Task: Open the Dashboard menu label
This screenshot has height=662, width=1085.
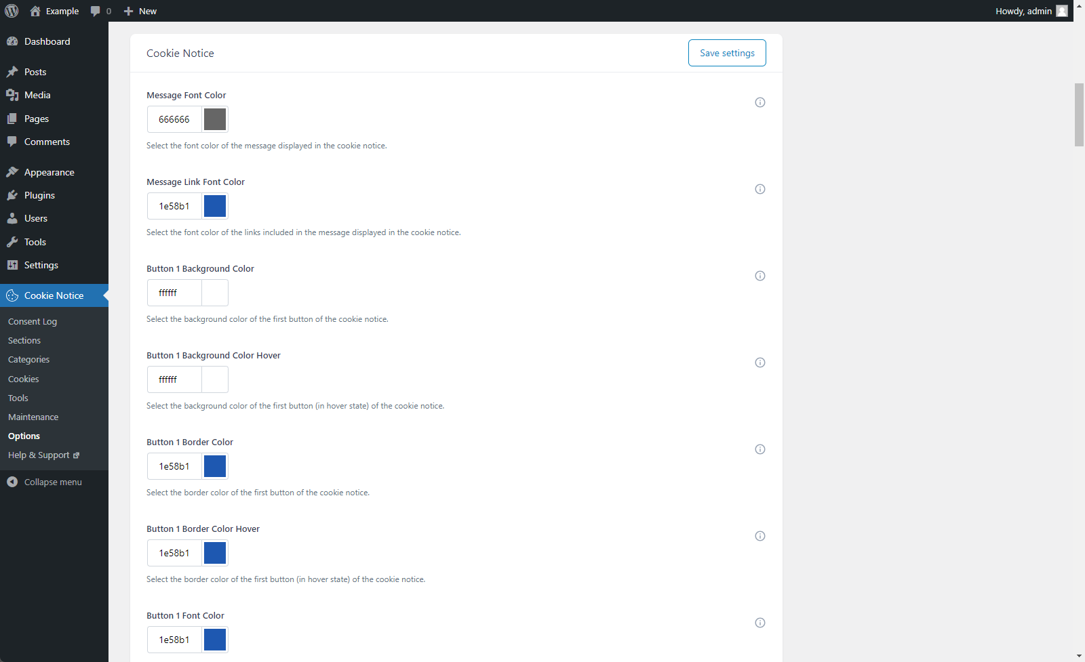Action: pos(47,41)
